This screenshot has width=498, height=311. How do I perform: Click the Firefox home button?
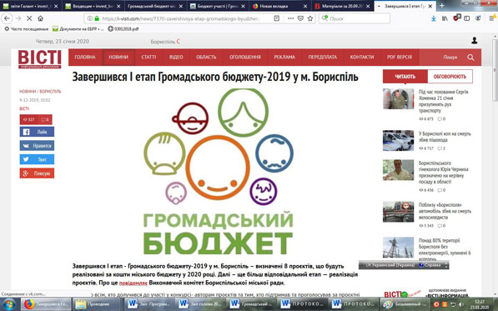pos(40,18)
